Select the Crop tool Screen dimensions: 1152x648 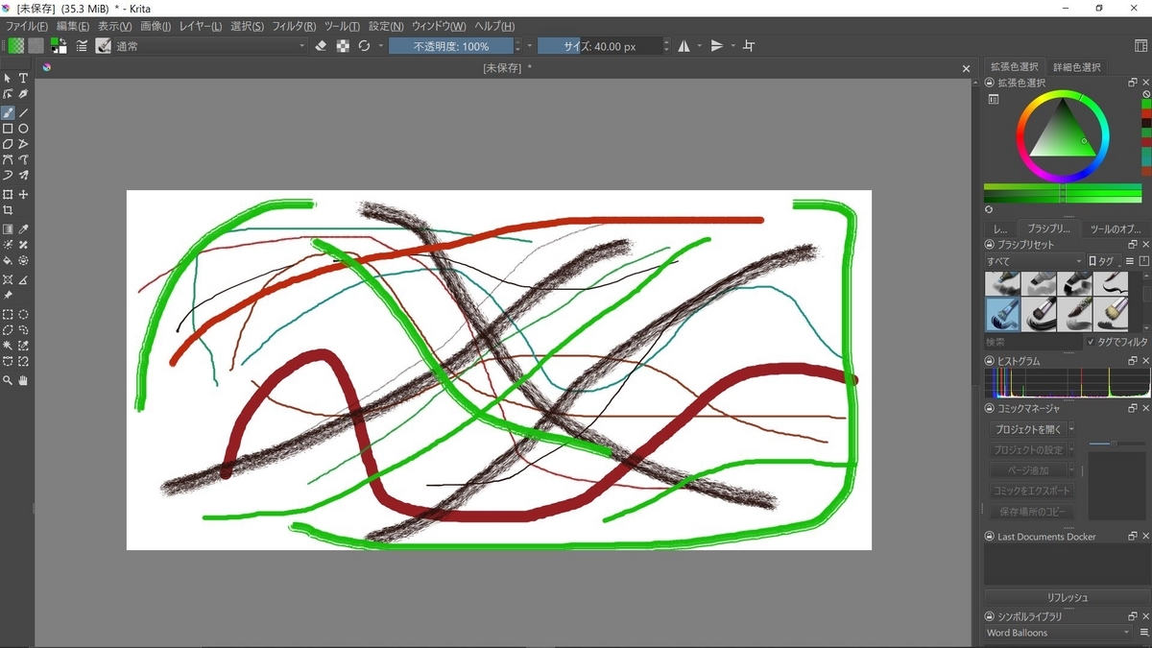click(7, 210)
